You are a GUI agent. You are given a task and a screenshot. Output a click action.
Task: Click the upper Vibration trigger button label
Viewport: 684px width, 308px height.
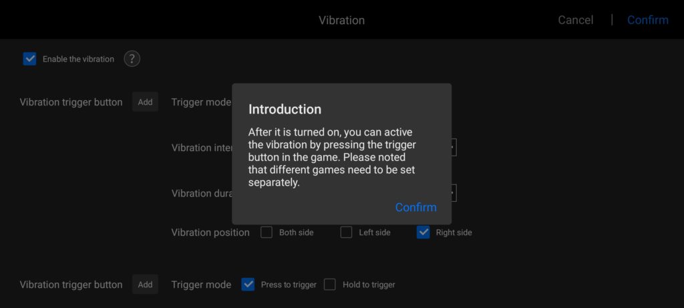tap(71, 102)
